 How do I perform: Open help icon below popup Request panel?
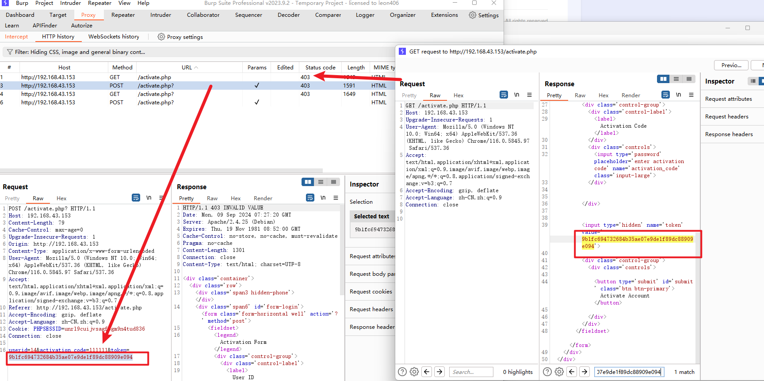click(x=402, y=372)
